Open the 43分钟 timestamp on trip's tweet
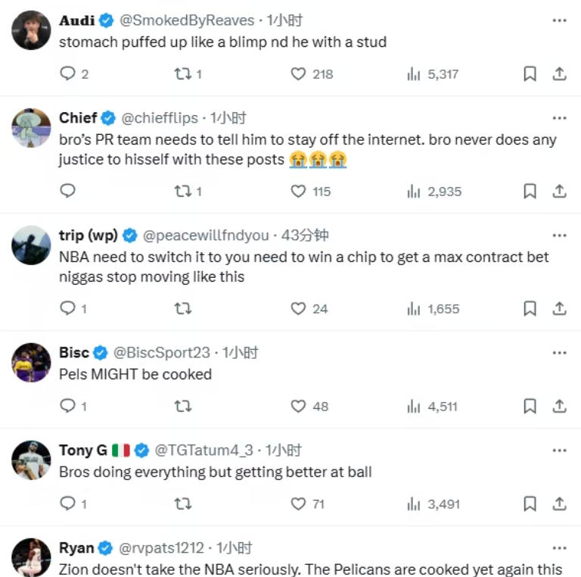581x577 pixels. point(306,235)
